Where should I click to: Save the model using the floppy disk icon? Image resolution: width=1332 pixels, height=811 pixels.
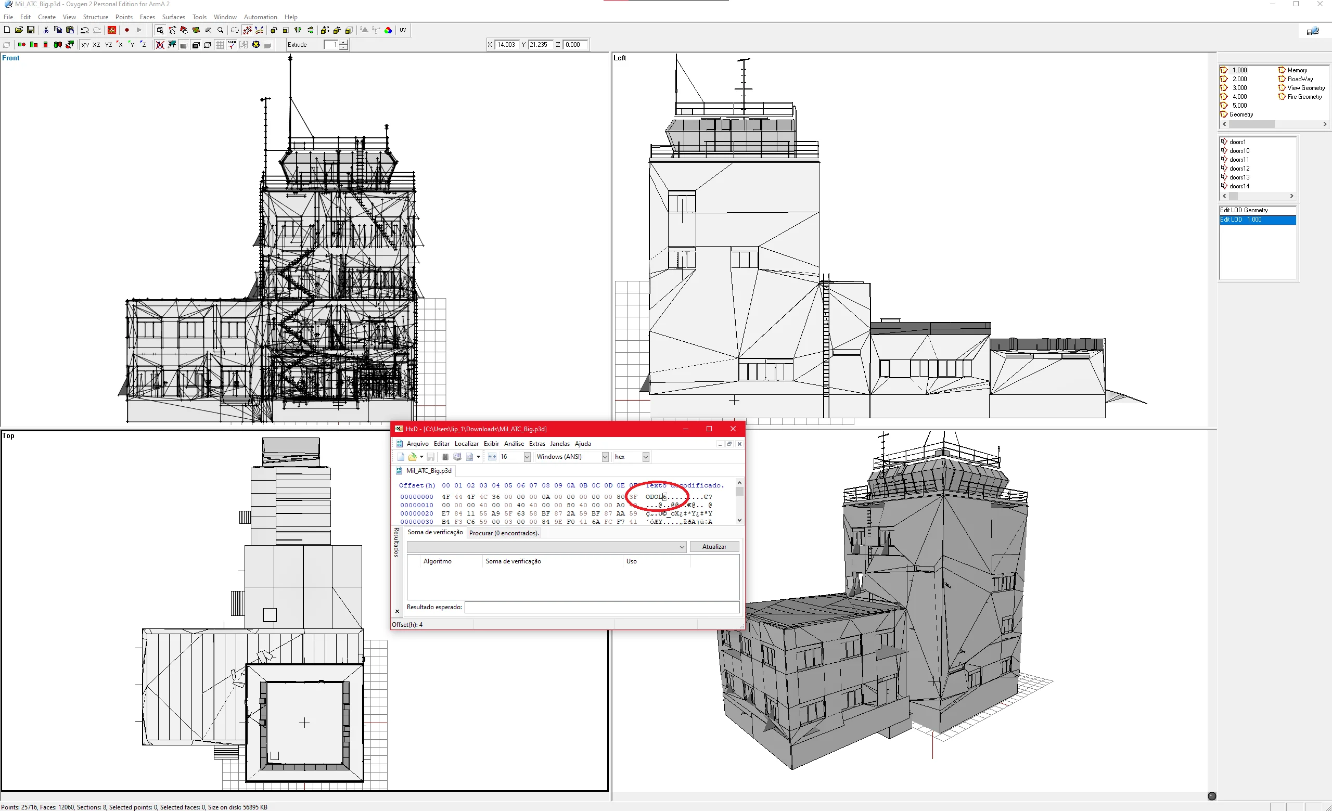tap(31, 30)
